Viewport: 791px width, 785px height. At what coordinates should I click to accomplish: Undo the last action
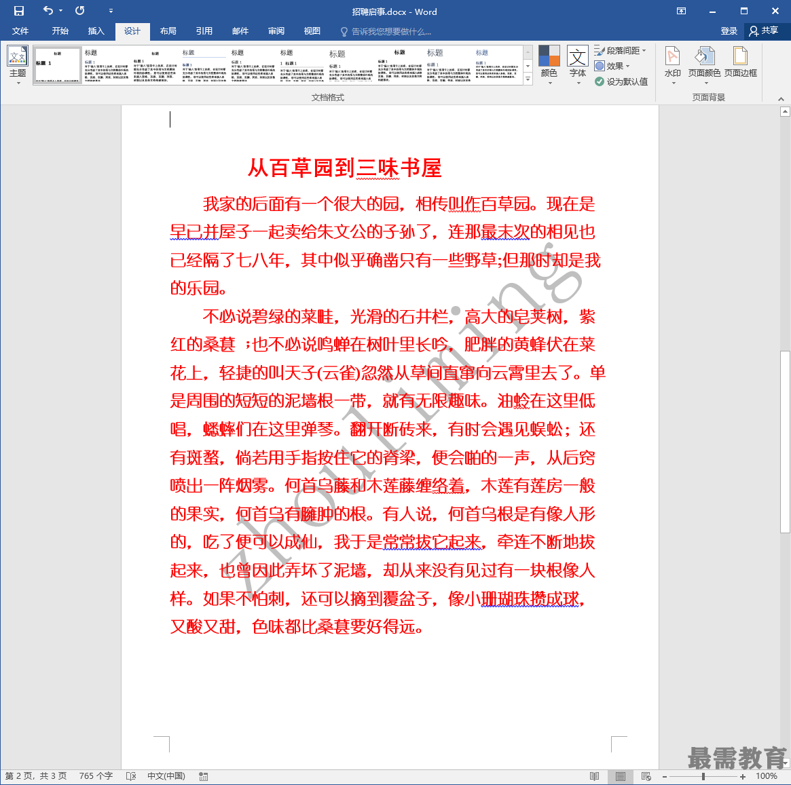pos(48,11)
